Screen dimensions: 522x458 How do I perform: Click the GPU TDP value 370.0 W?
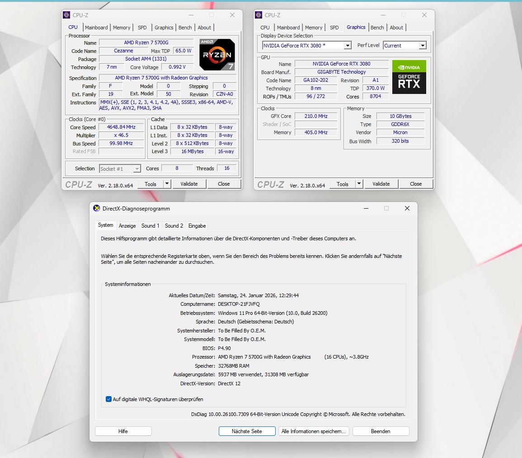pos(376,88)
